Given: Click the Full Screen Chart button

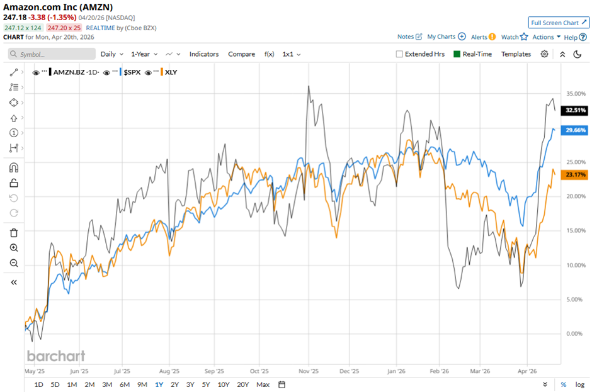Looking at the screenshot, I should [x=559, y=23].
